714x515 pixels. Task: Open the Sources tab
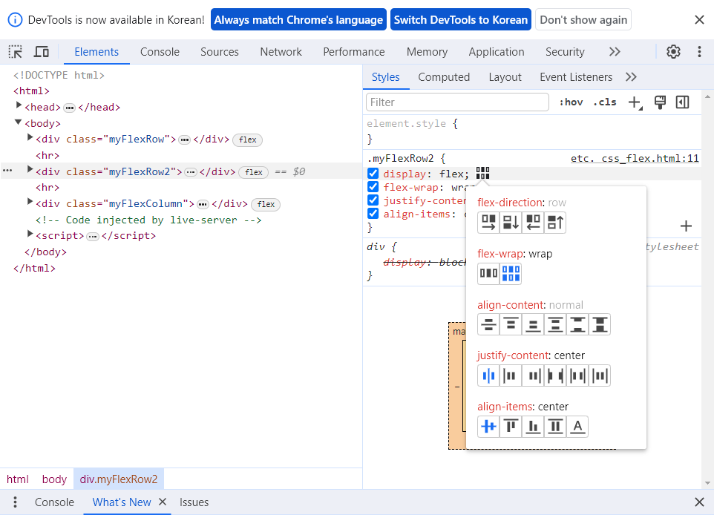[x=220, y=52]
